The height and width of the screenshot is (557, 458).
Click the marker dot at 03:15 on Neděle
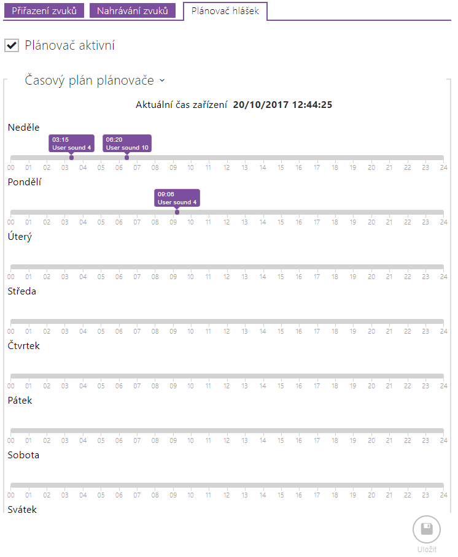click(x=71, y=158)
